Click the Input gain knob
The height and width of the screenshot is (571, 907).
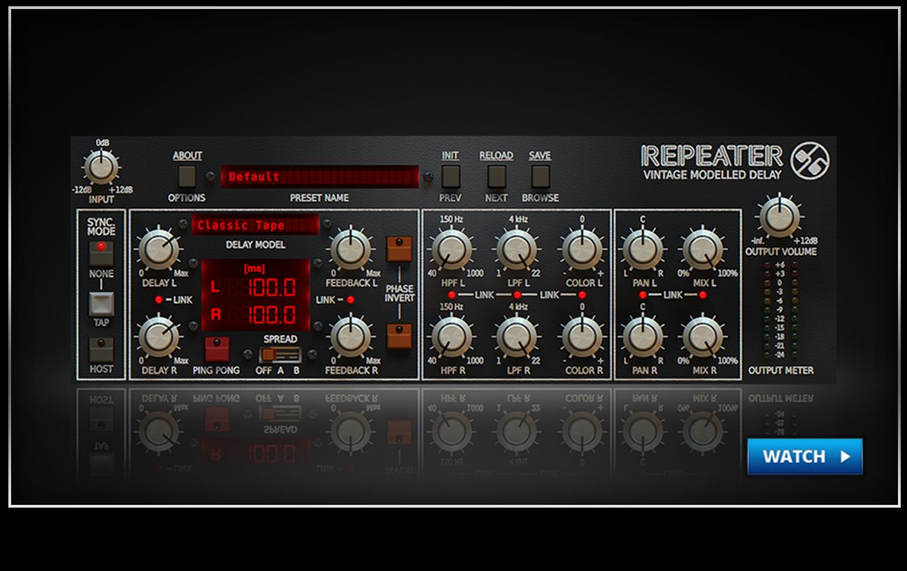(101, 167)
